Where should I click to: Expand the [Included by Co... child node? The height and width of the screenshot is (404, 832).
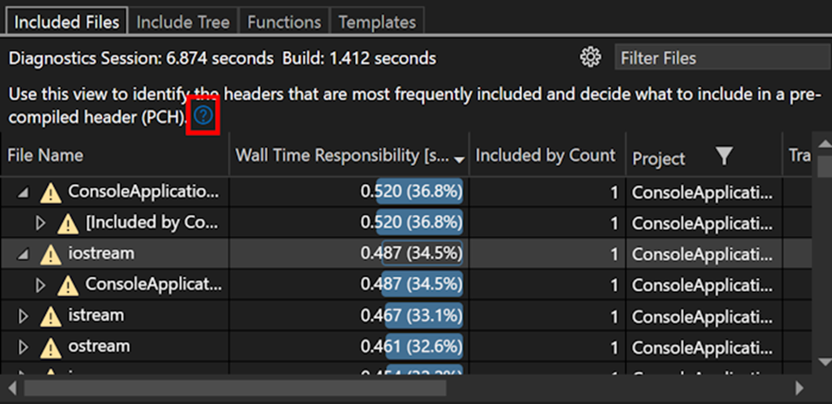(40, 224)
